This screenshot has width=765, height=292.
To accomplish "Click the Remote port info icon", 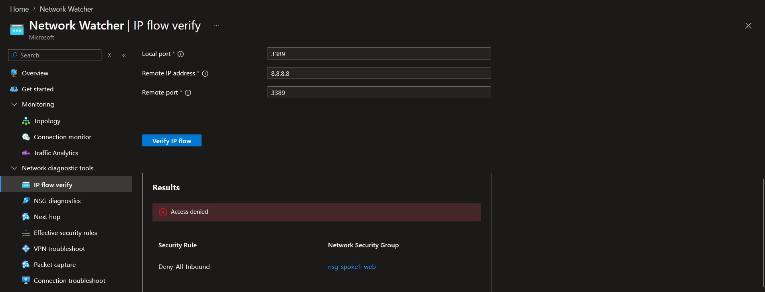I will pyautogui.click(x=188, y=93).
